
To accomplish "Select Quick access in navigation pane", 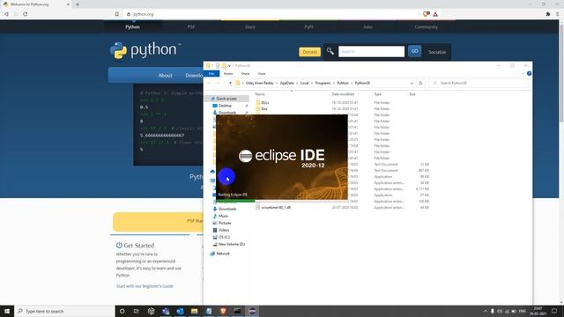I will click(226, 99).
